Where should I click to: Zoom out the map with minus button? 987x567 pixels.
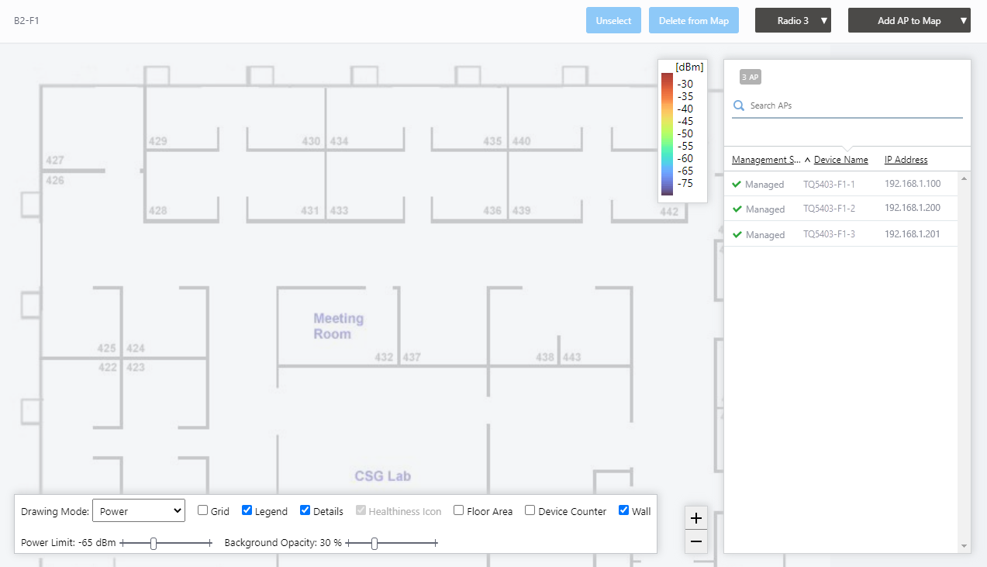[695, 541]
